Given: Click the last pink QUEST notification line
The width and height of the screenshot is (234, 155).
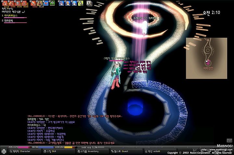Looking at the screenshot, I should [x=137, y=72].
